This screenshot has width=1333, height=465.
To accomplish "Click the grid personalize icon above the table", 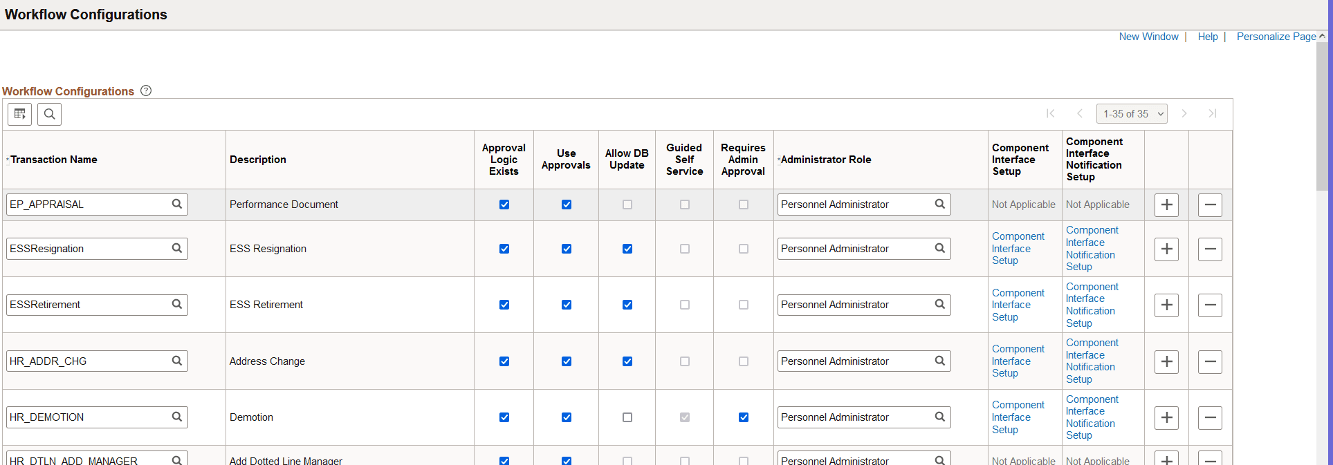I will tap(19, 114).
